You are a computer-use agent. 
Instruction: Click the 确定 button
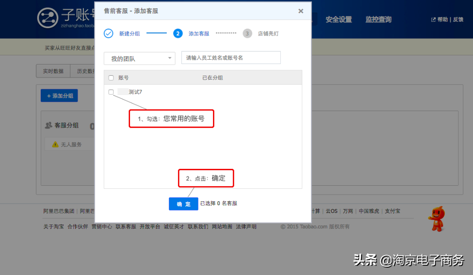(183, 204)
